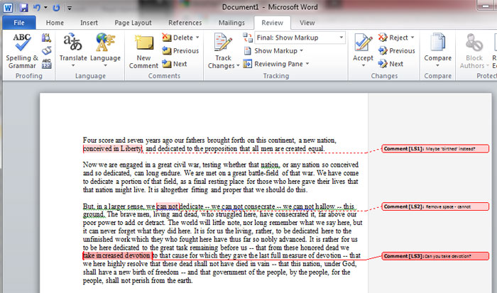Redo the last action
Viewport: 497px width, 293px height.
[56, 8]
